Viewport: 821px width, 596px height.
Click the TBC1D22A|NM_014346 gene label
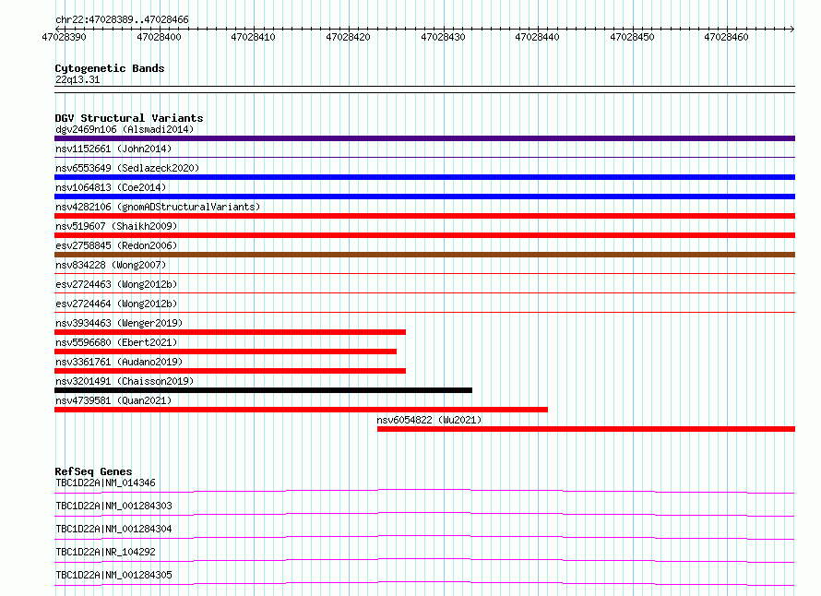pos(106,483)
